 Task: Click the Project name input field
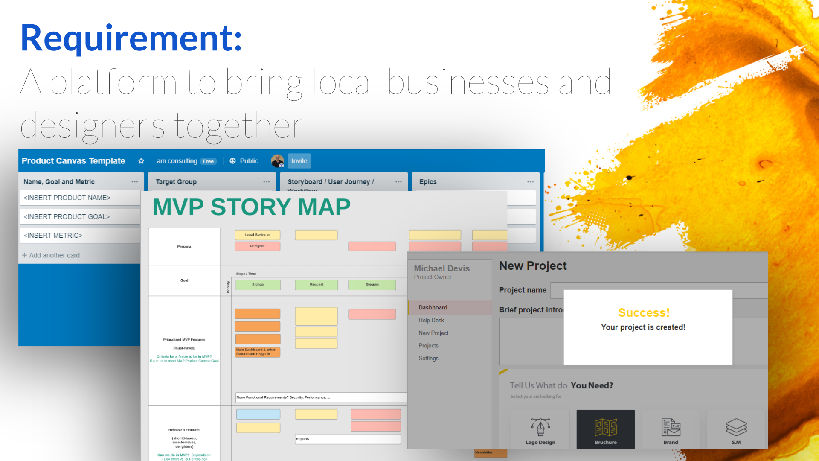click(659, 290)
